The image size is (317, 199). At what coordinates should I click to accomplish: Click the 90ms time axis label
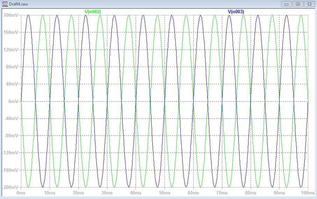tap(279, 193)
